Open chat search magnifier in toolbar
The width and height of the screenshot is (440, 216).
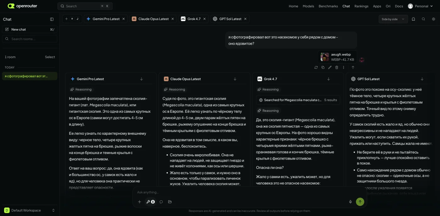tap(423, 19)
